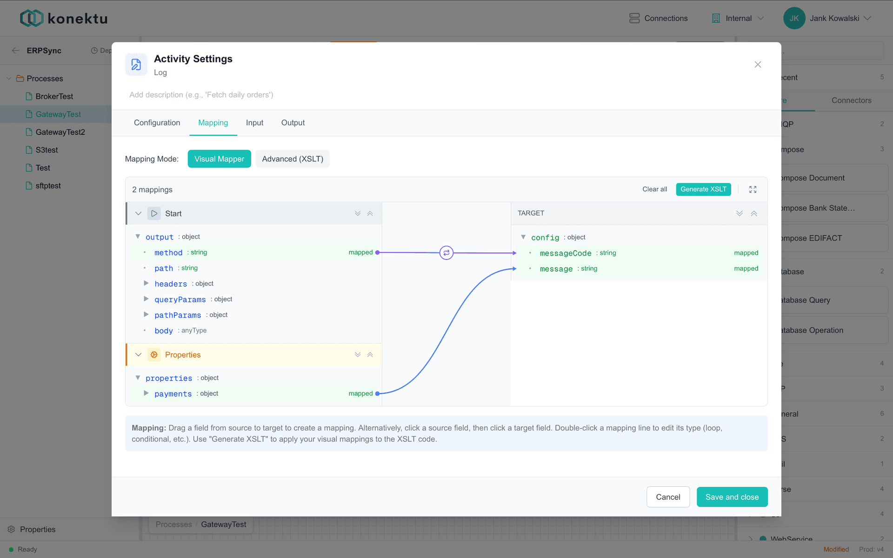Click the Generate XSLT button
The height and width of the screenshot is (558, 893).
click(703, 189)
